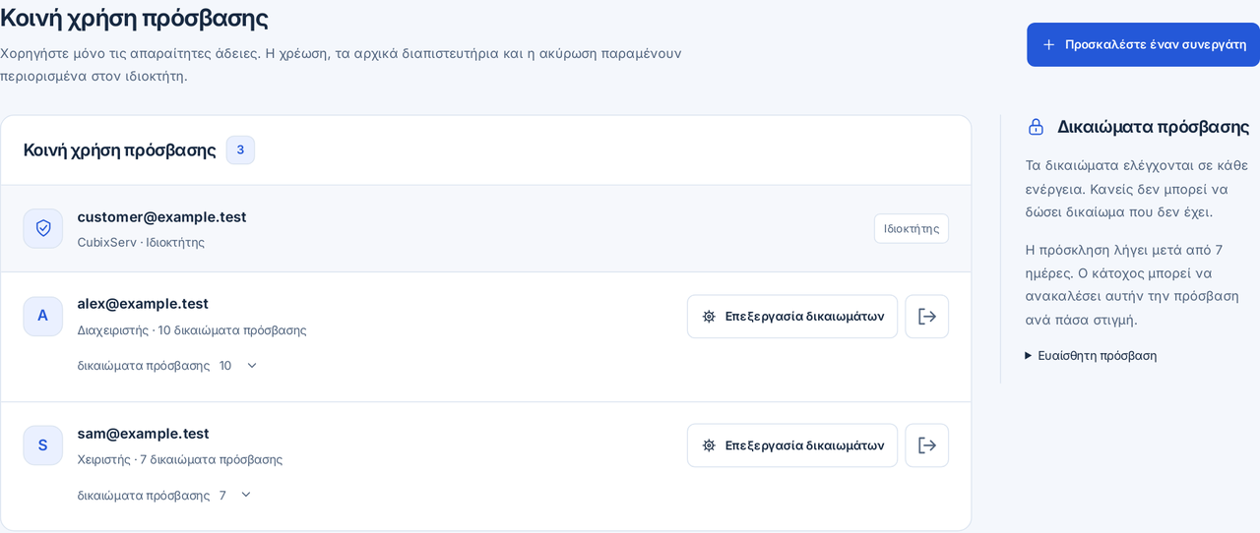Select alex@example.test email text

pos(143,303)
